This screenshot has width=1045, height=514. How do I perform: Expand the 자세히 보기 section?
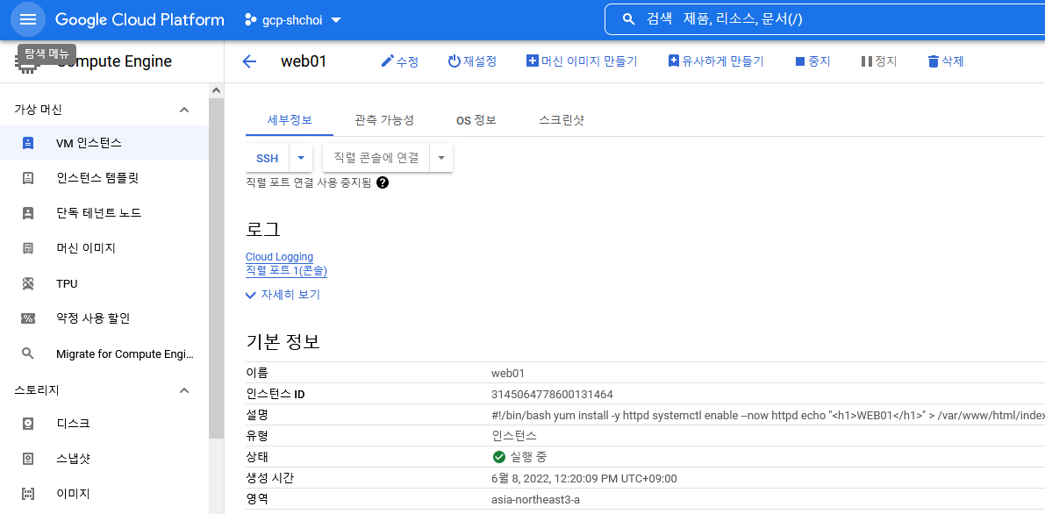(x=283, y=294)
